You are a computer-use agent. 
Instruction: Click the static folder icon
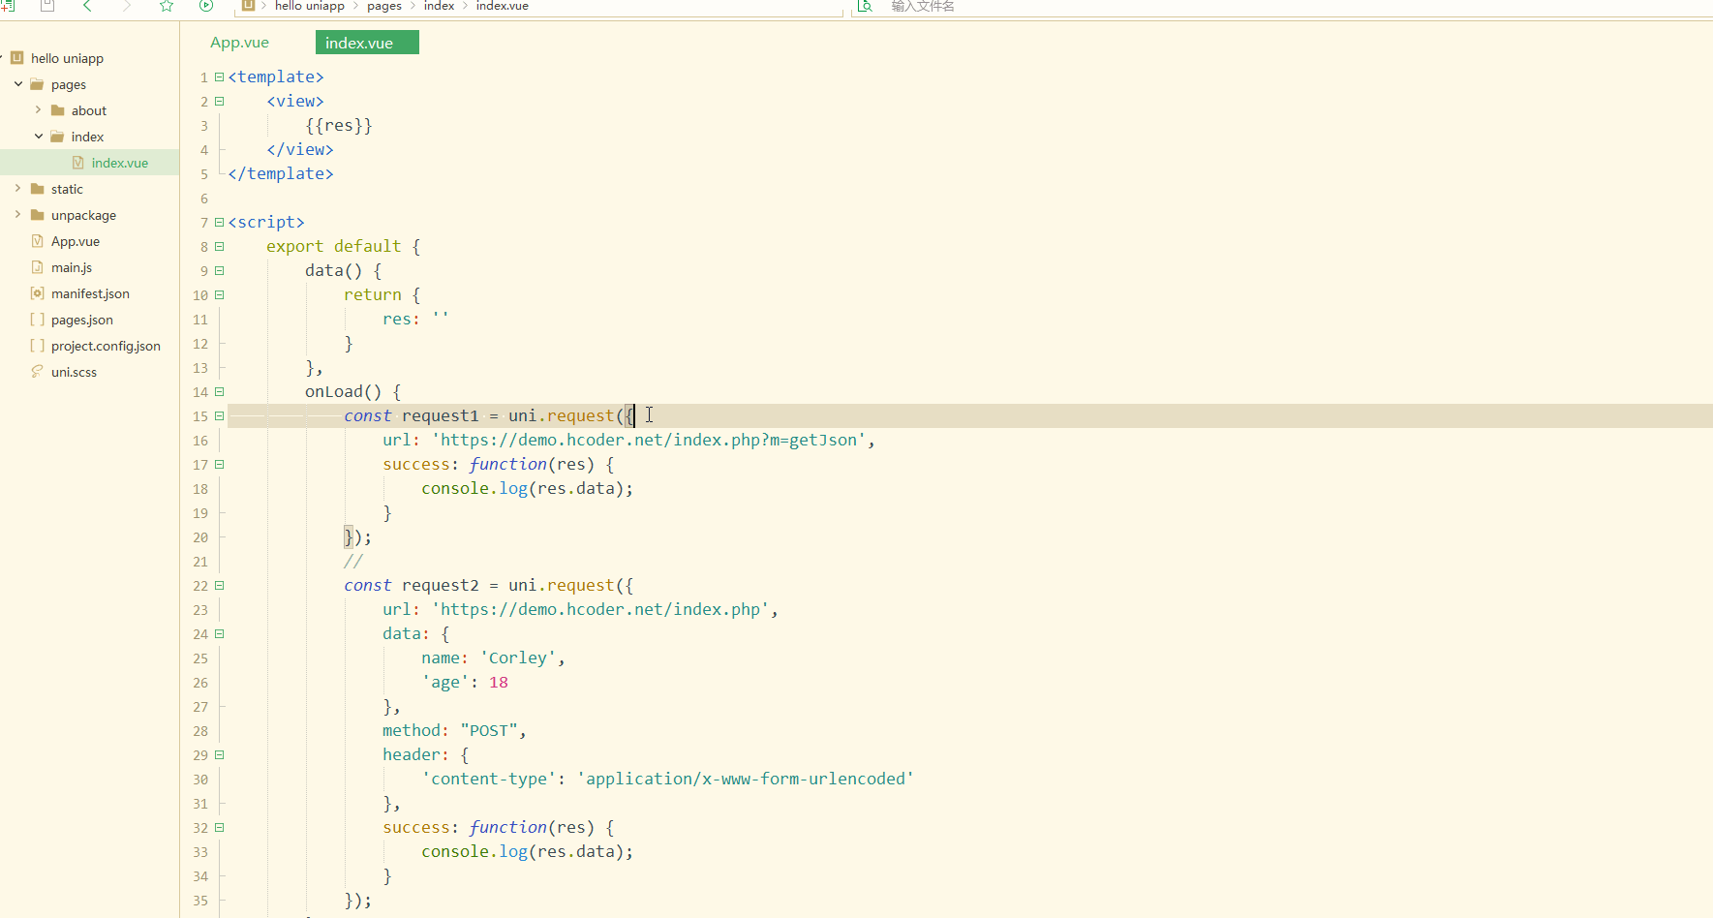coord(37,189)
